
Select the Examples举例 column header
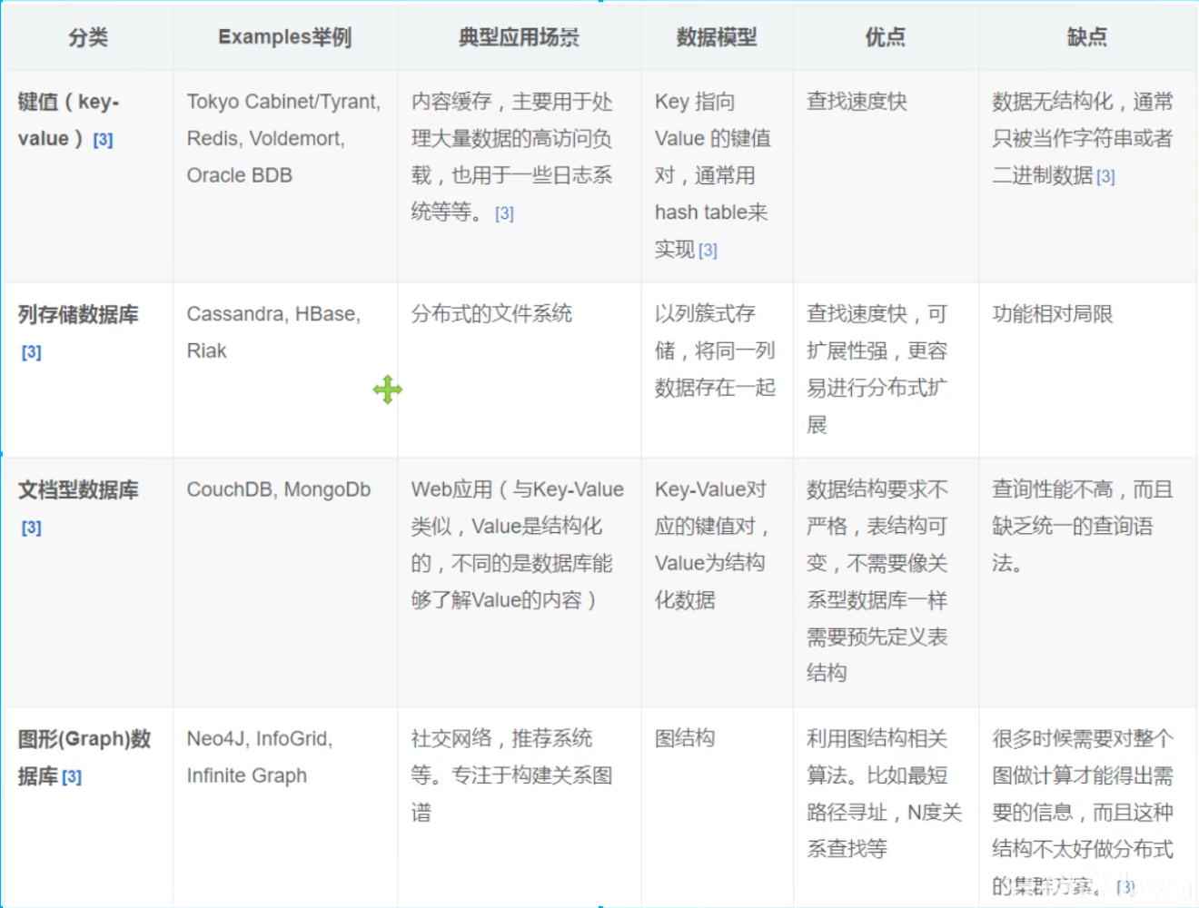[x=285, y=37]
